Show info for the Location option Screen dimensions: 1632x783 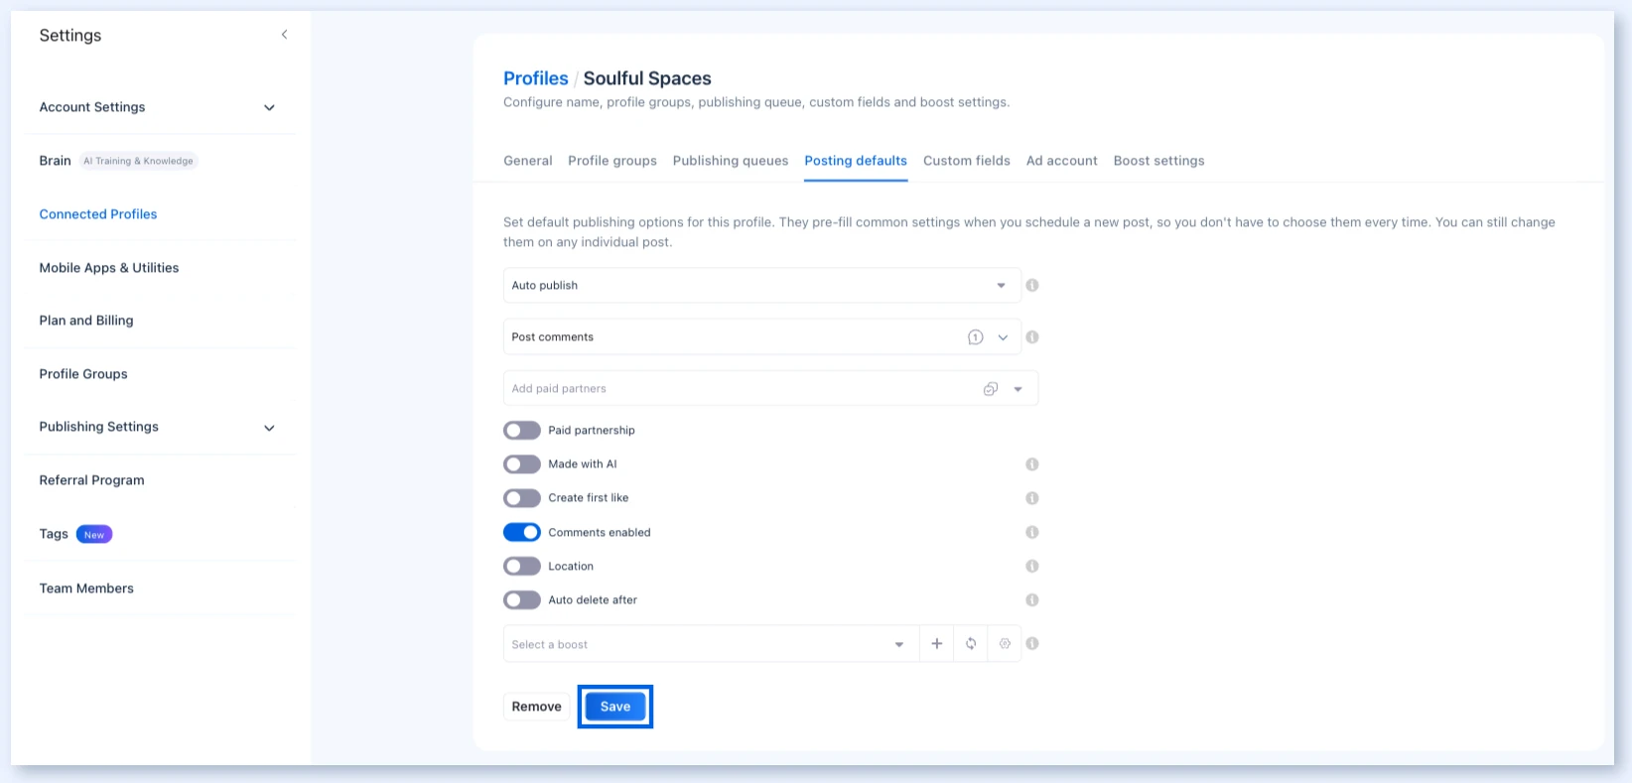click(1032, 567)
